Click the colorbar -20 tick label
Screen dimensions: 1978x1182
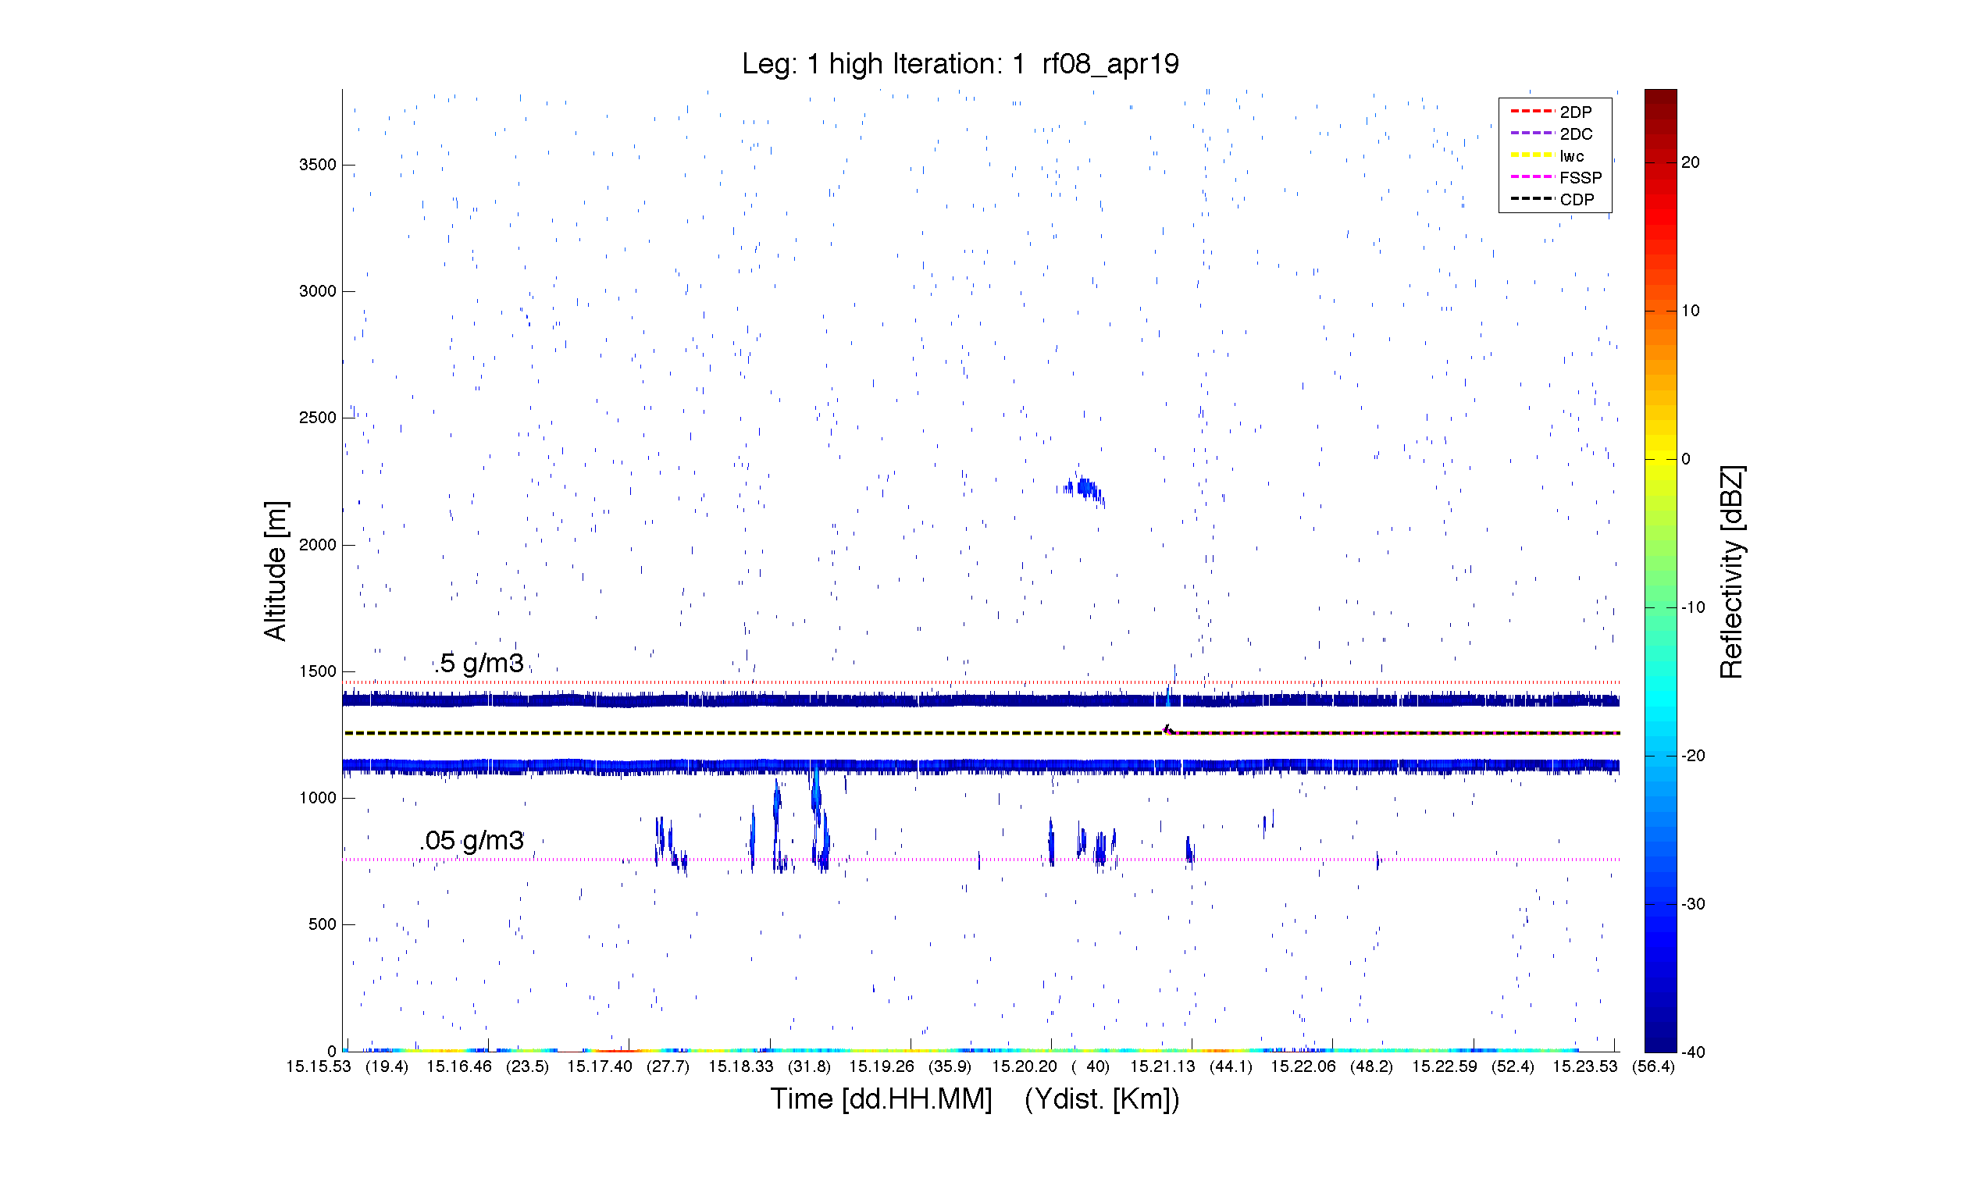1693,756
